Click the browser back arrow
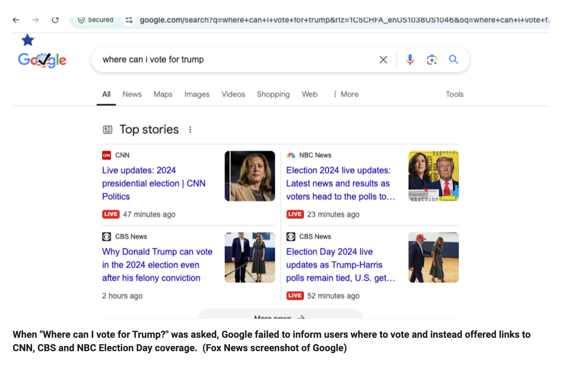 (x=16, y=20)
